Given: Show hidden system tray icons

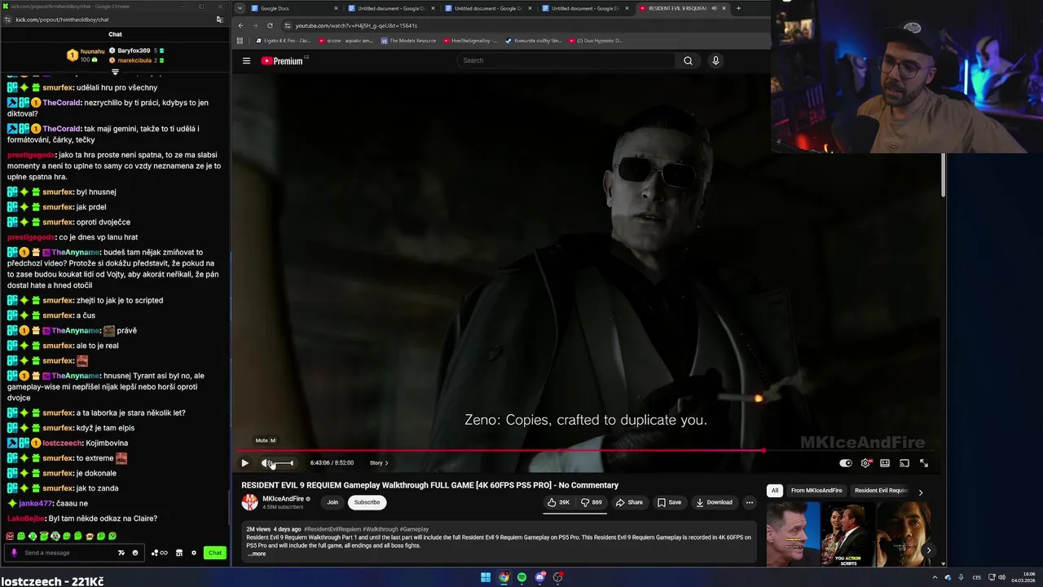Looking at the screenshot, I should coord(935,577).
